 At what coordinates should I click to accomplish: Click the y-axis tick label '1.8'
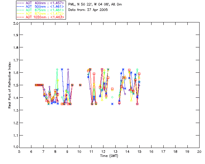tap(16, 47)
